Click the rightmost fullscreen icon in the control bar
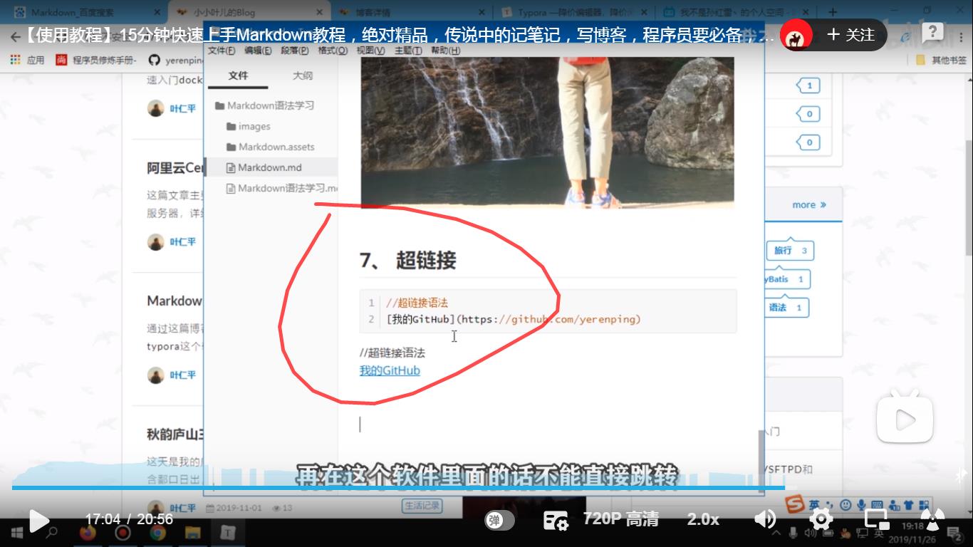The image size is (973, 547). pyautogui.click(x=931, y=519)
